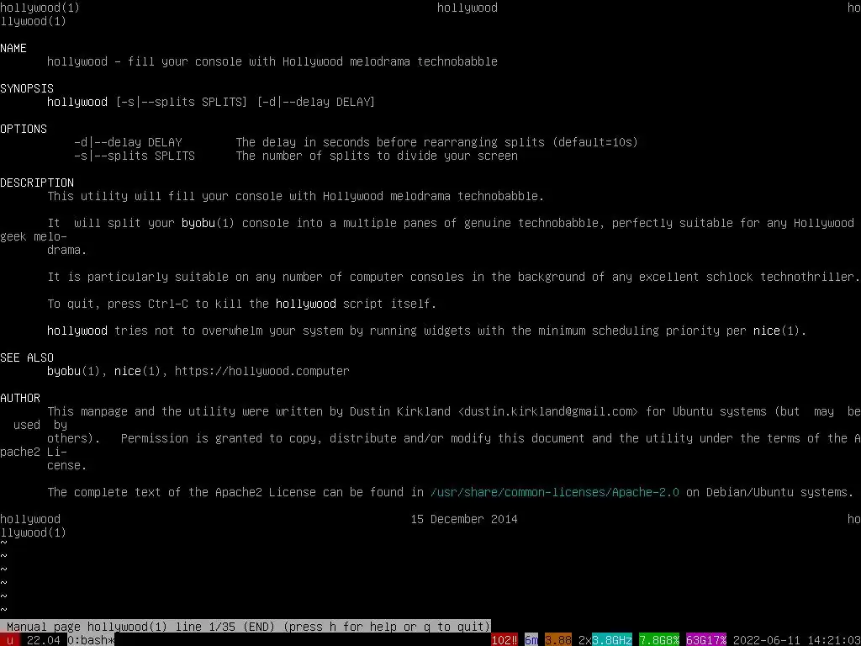Click the 14:21:03 clock

[833, 640]
